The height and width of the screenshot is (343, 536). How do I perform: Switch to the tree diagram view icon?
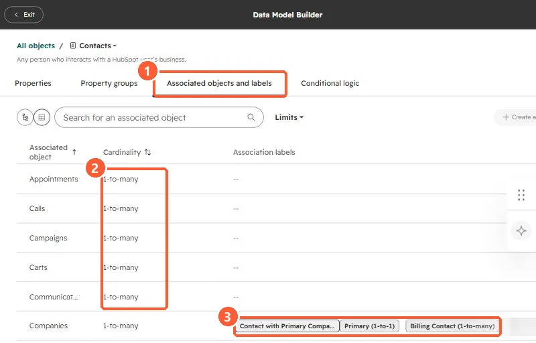25,117
